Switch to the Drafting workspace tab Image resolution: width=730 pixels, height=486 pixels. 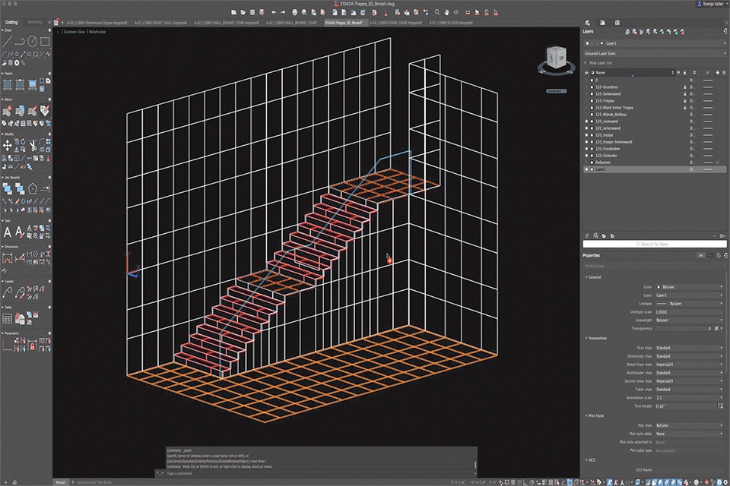[x=11, y=22]
